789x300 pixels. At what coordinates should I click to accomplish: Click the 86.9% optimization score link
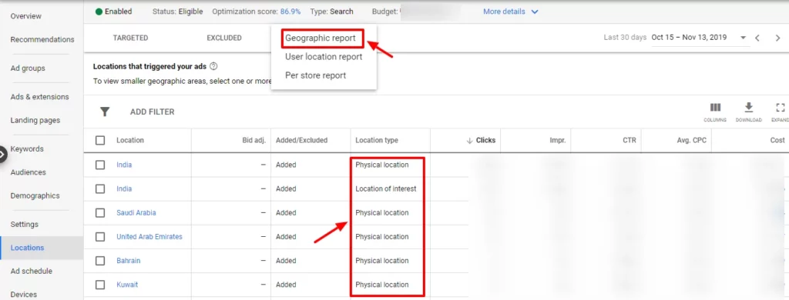pos(290,12)
